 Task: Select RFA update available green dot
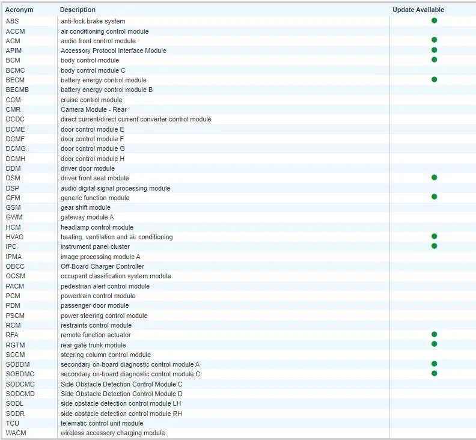click(x=434, y=334)
